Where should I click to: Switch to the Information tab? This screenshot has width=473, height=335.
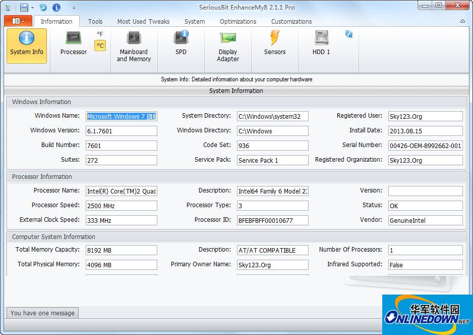56,21
